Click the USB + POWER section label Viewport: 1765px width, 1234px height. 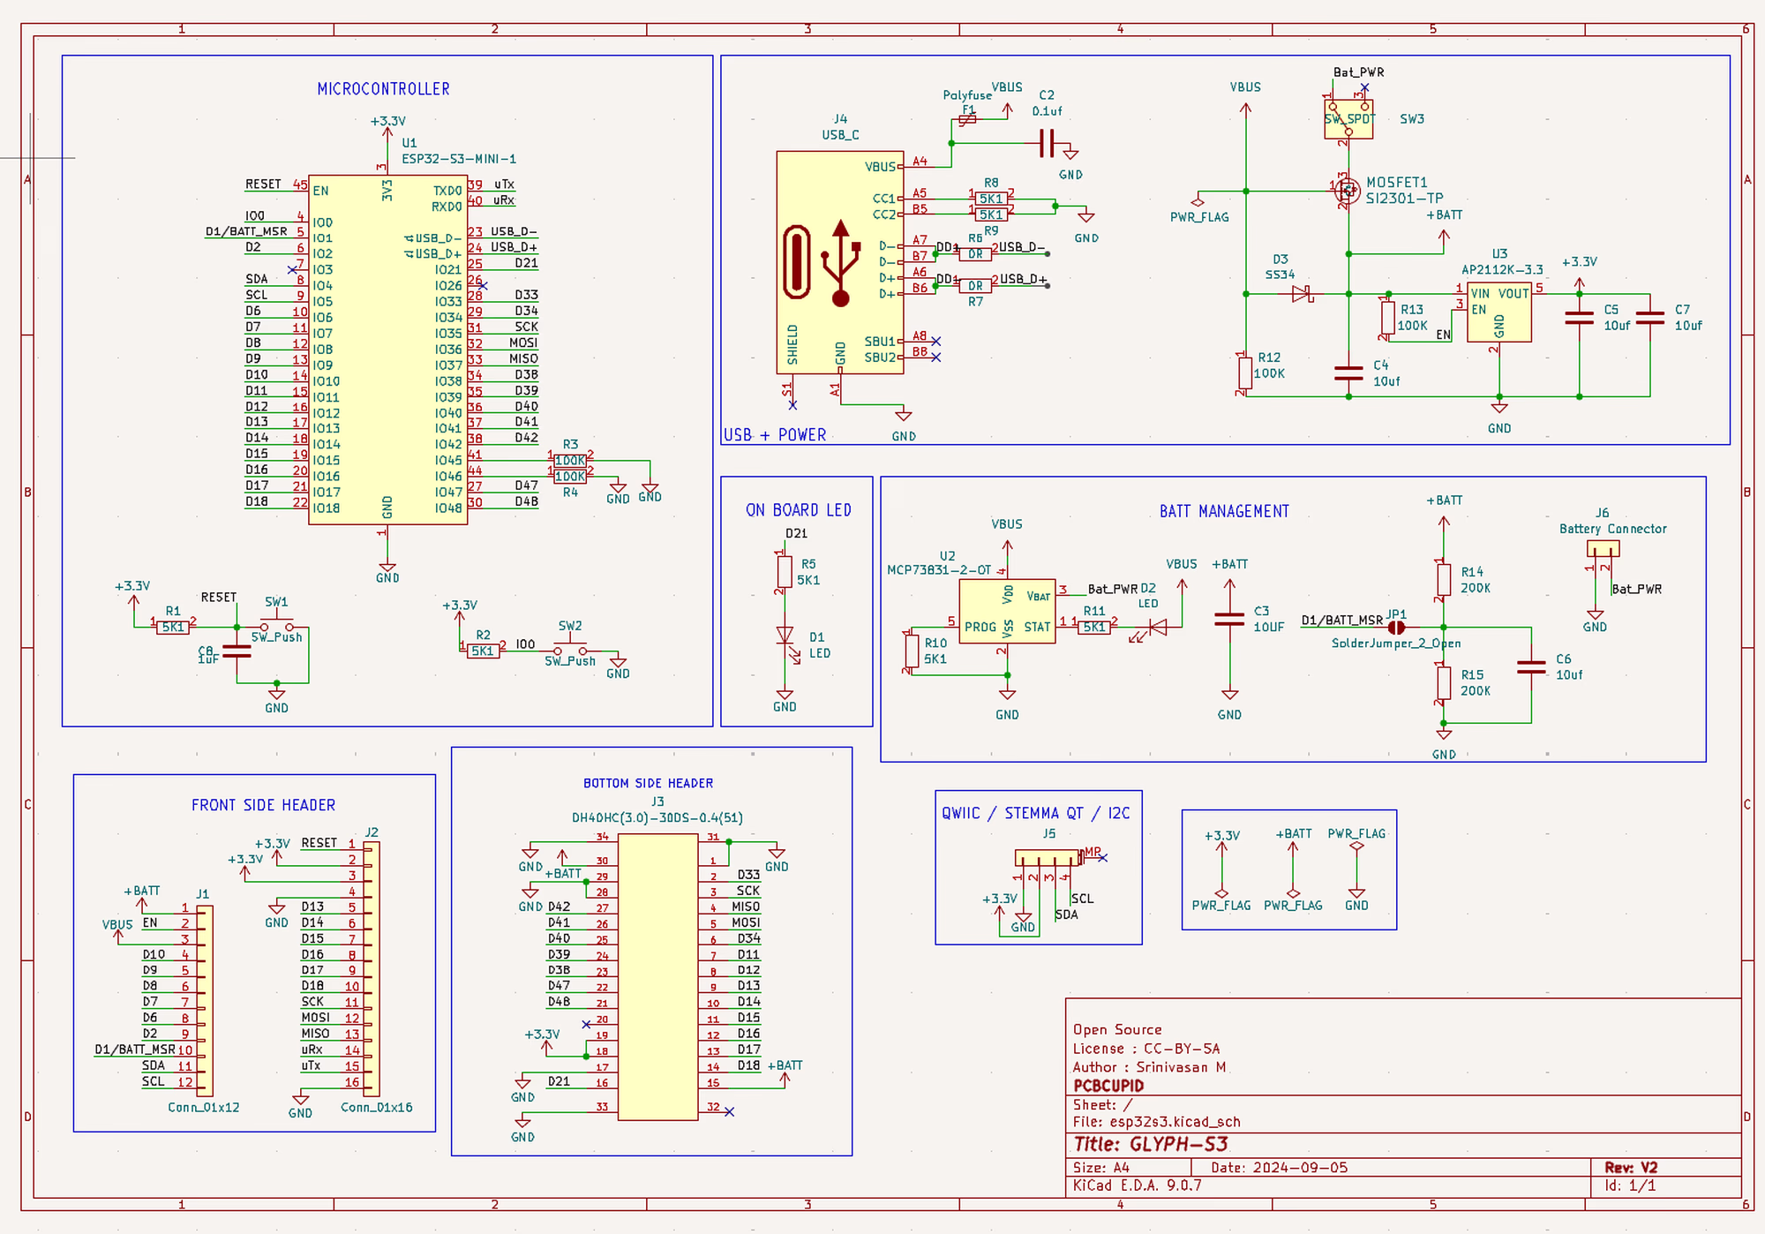pyautogui.click(x=775, y=435)
